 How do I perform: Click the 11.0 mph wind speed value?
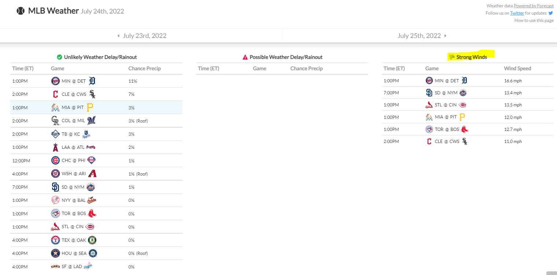[x=513, y=142]
